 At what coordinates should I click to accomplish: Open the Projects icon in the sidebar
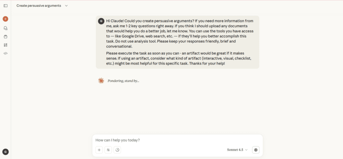point(5,37)
